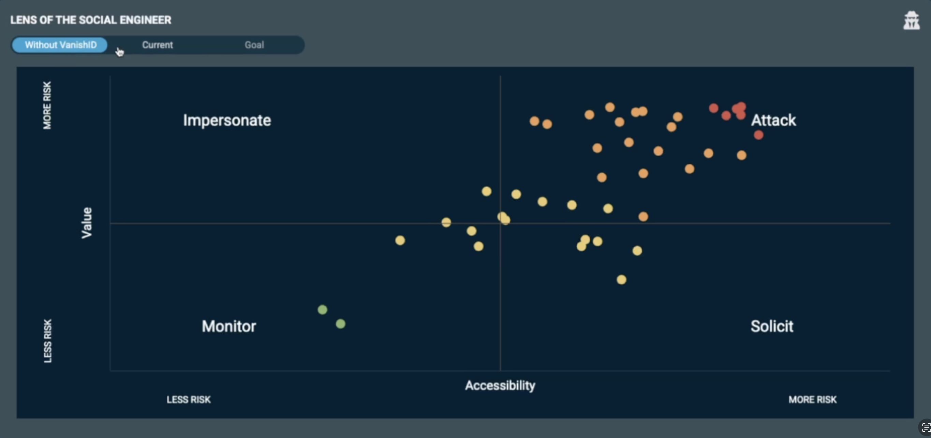Click the Impersonate quadrant label
The image size is (931, 438).
point(226,120)
